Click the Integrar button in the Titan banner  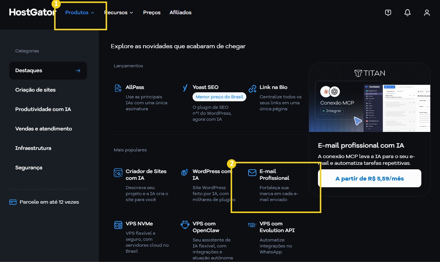[x=332, y=111]
